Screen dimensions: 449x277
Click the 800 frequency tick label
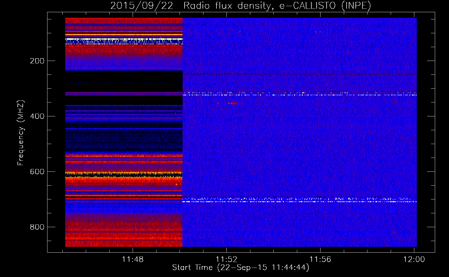coord(37,227)
